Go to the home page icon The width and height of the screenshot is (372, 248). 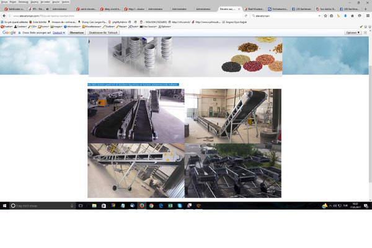click(x=352, y=15)
